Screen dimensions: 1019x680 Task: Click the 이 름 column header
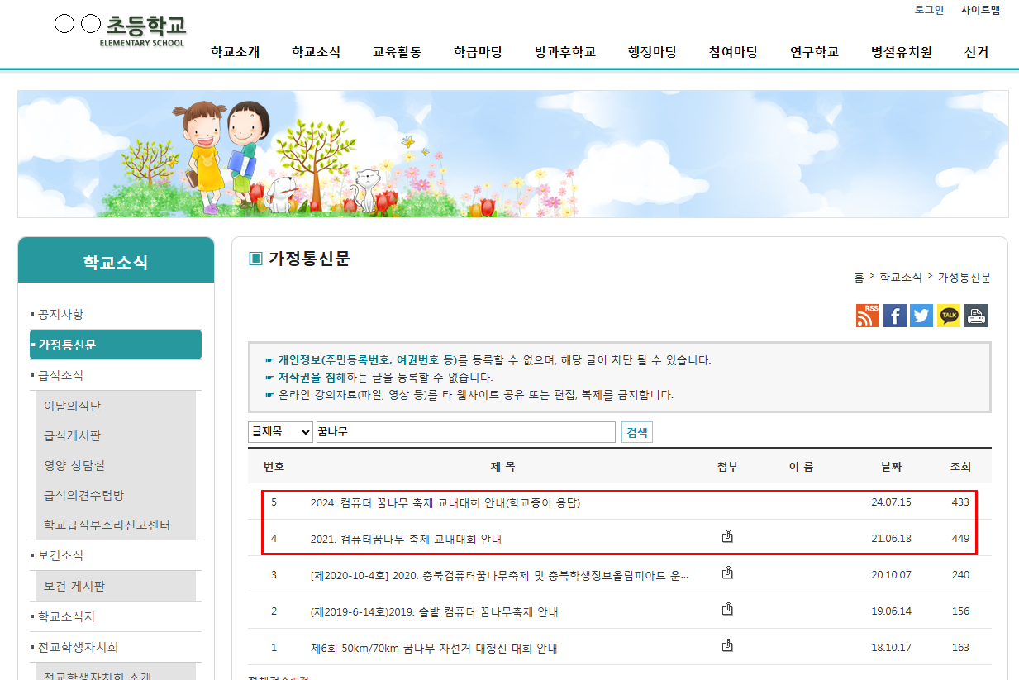point(801,467)
